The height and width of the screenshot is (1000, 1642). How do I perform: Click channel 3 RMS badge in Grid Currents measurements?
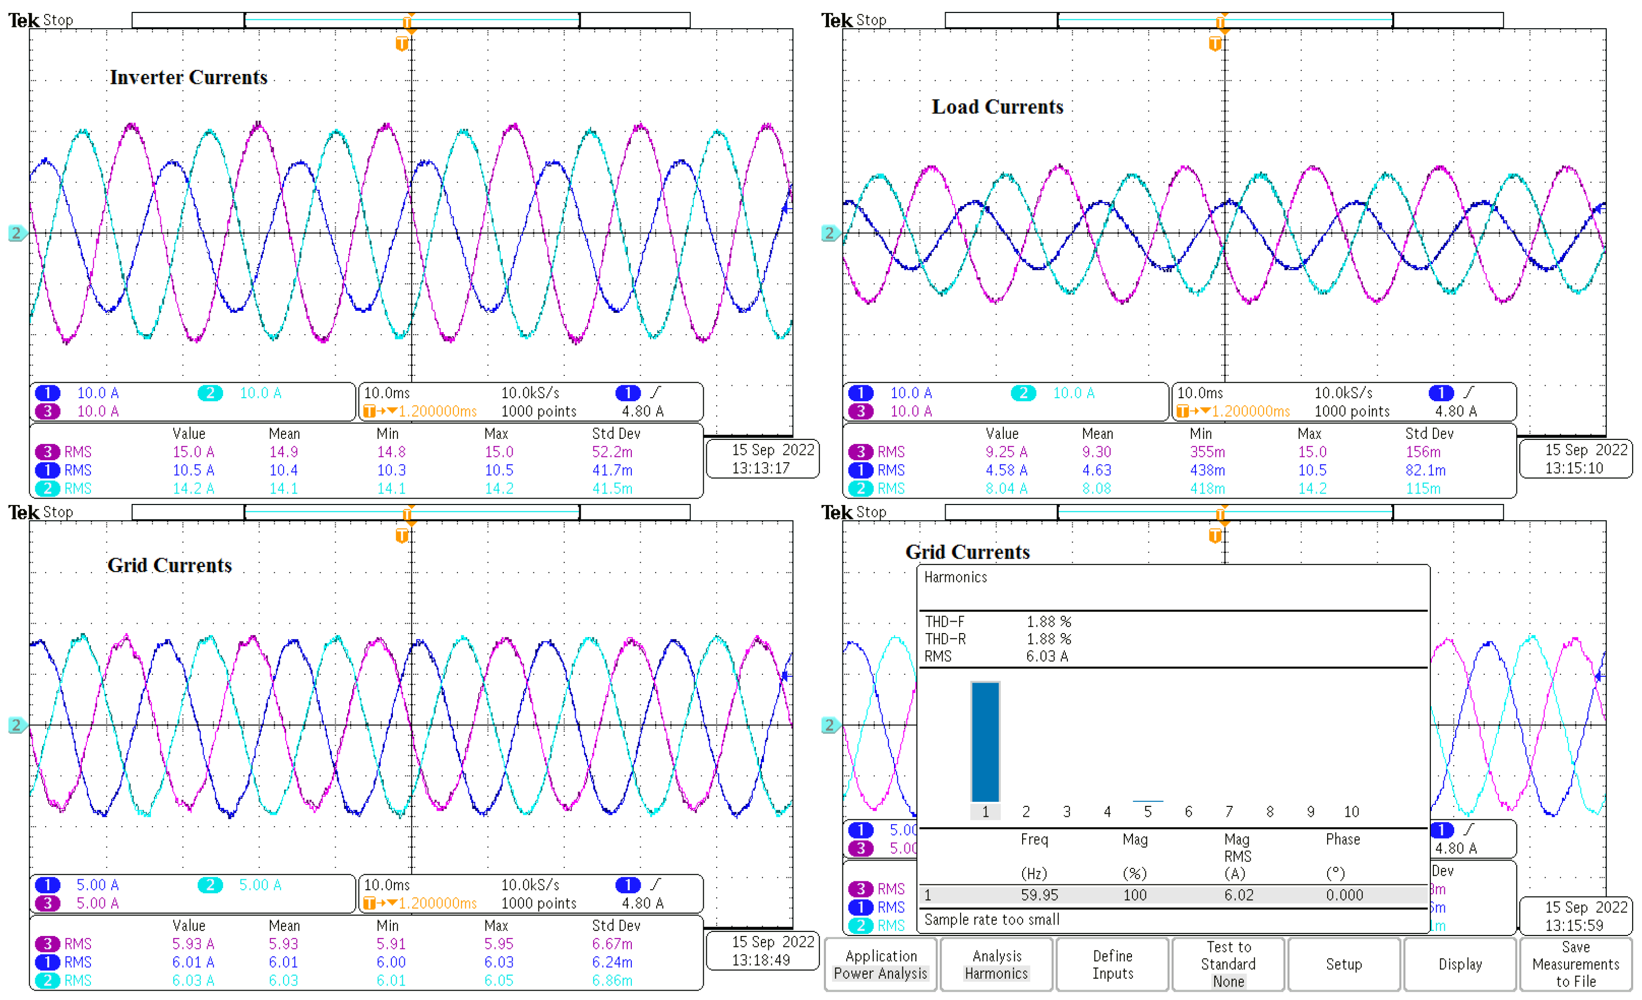point(48,943)
